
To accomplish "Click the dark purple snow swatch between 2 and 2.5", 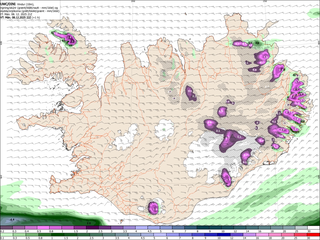I will tap(92, 228).
